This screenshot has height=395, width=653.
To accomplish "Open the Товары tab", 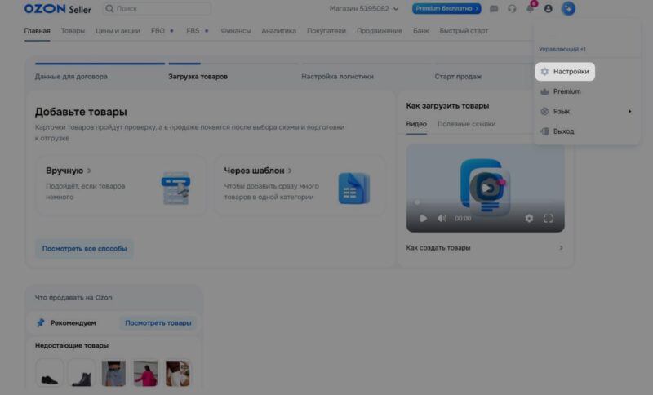I will tap(73, 31).
